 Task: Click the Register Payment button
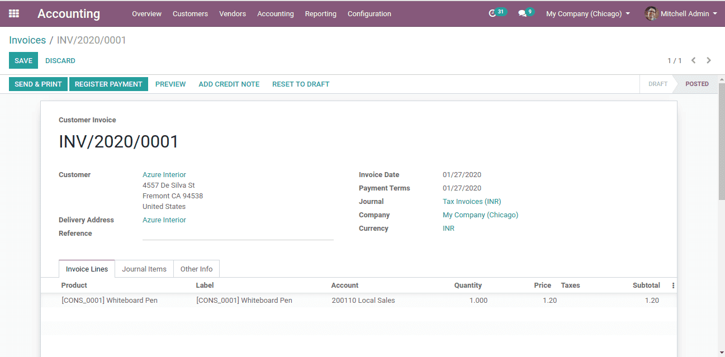coord(108,84)
